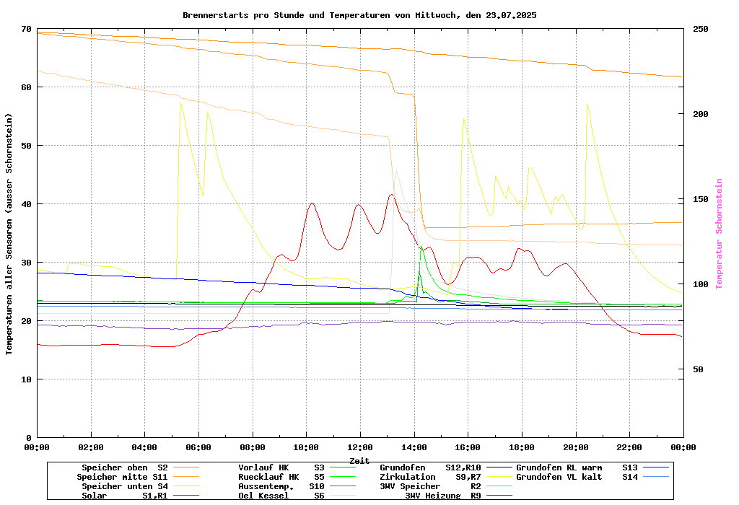This screenshot has height=505, width=739.
Task: Click the Zeit x-axis label
Action: (359, 460)
